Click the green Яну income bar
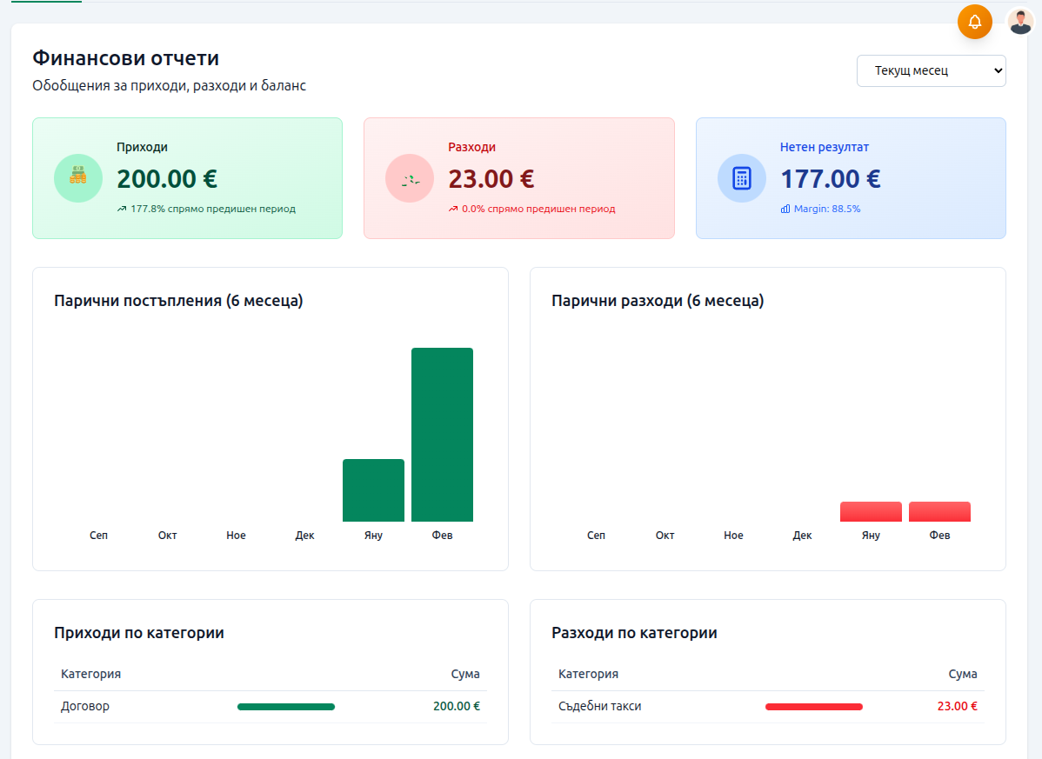Image resolution: width=1042 pixels, height=759 pixels. click(x=373, y=490)
